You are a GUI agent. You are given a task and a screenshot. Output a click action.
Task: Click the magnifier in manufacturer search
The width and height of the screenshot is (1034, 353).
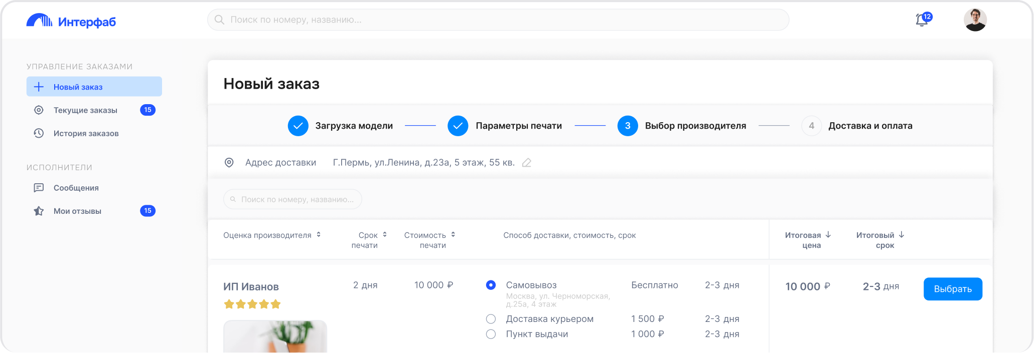(x=233, y=199)
